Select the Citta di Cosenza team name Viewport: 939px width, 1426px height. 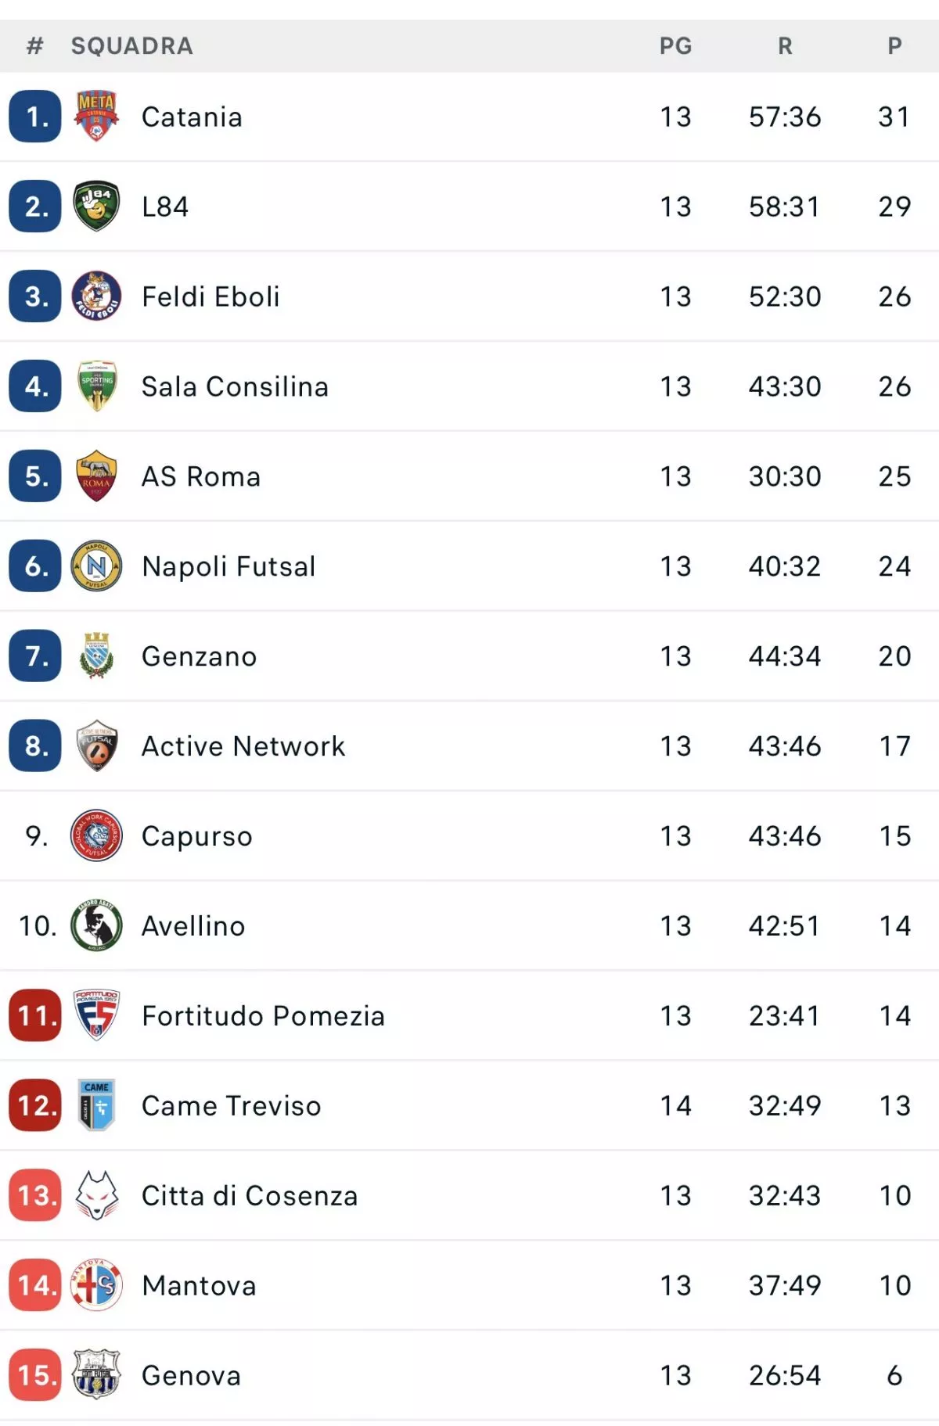(x=250, y=1195)
